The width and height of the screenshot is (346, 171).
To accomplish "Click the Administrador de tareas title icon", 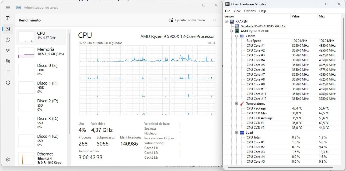I will tap(19, 8).
